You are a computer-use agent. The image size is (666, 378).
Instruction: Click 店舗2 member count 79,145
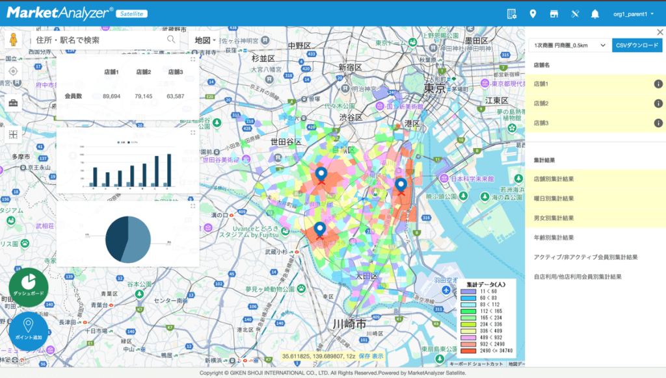[x=144, y=96]
